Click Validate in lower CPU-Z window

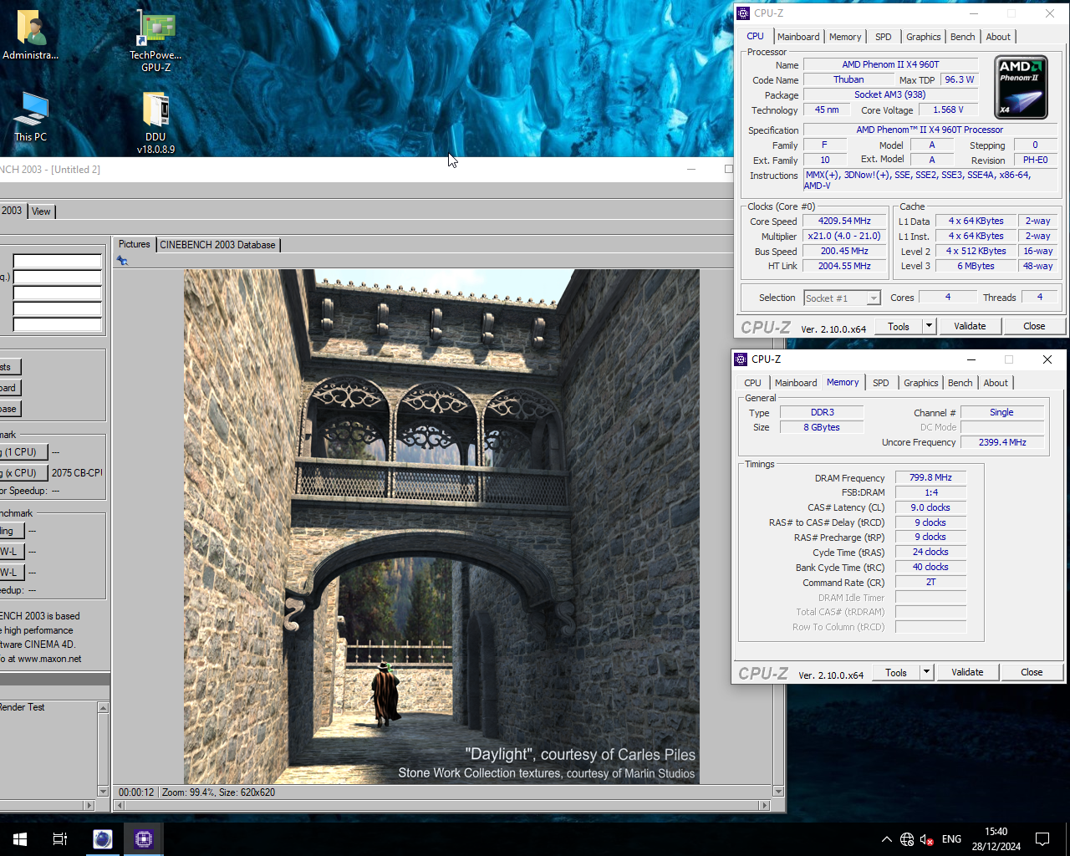pyautogui.click(x=967, y=672)
